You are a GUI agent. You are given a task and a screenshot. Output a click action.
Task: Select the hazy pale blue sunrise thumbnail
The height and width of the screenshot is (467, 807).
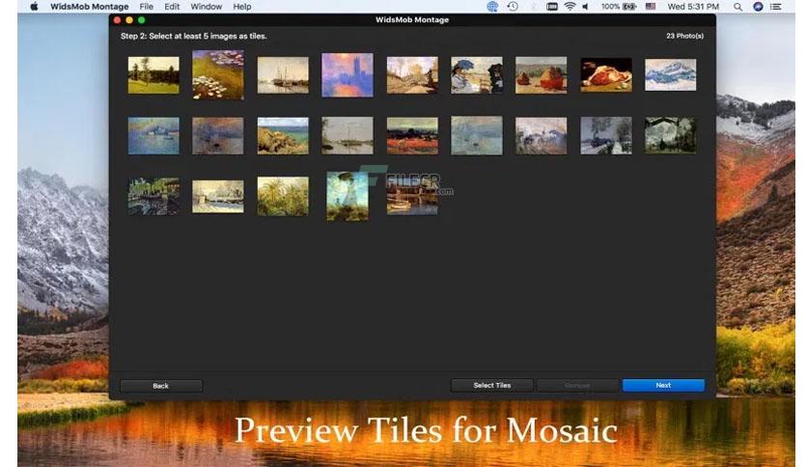[477, 136]
